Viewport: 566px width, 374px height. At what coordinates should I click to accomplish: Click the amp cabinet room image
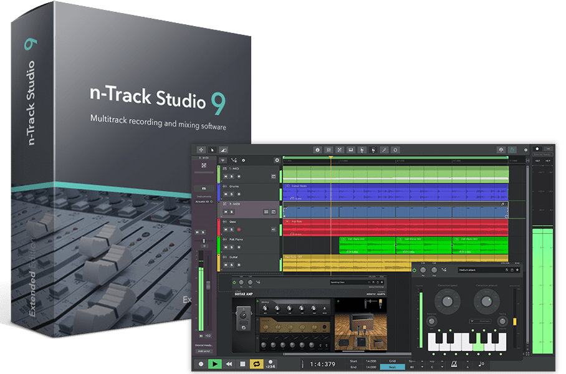[x=361, y=324]
